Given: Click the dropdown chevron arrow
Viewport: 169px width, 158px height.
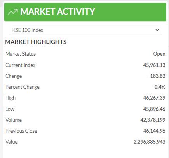Looking at the screenshot, I should [x=157, y=30].
